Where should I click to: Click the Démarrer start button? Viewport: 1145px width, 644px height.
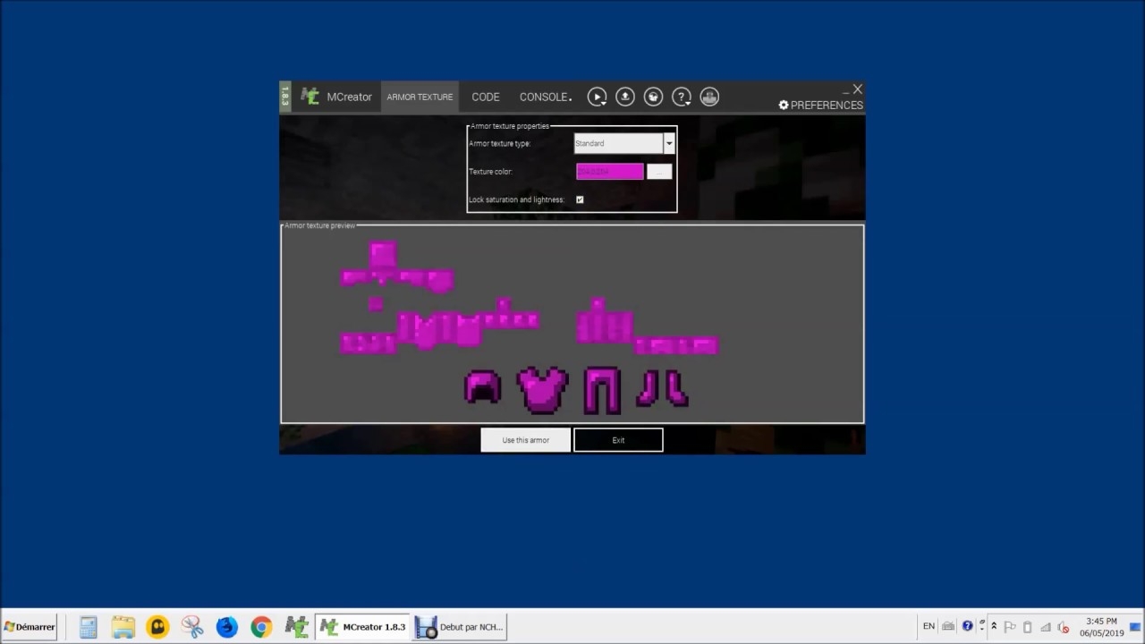click(x=30, y=627)
